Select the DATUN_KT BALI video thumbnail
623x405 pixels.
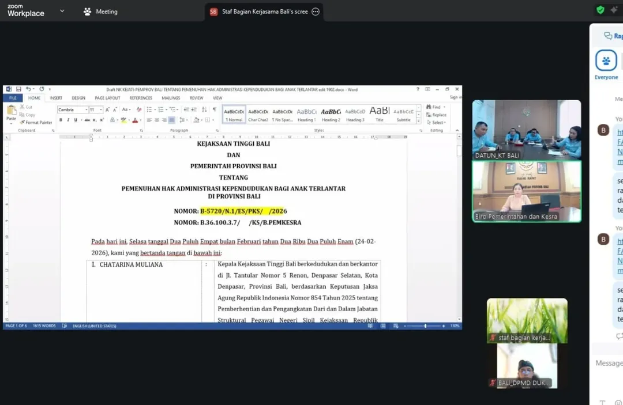[x=526, y=130]
